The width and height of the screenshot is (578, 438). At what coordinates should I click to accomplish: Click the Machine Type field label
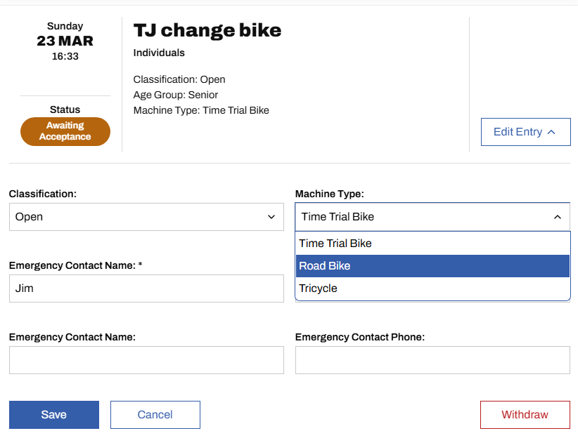330,194
